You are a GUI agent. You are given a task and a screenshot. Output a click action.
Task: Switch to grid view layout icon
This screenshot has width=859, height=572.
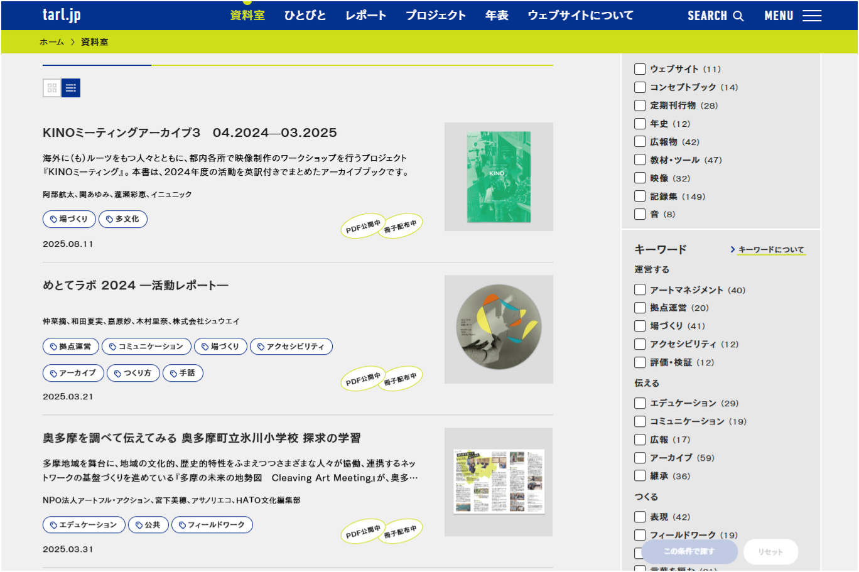point(52,88)
